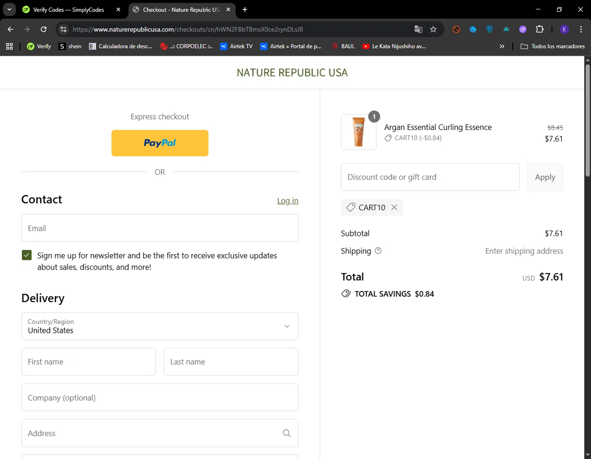The height and width of the screenshot is (459, 591).
Task: Focus the Company (optional) field
Action: (160, 397)
